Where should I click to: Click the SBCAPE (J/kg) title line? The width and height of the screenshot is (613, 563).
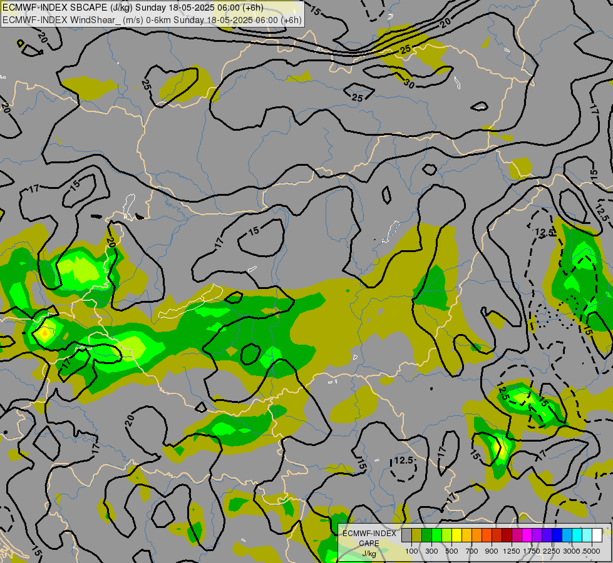[133, 8]
